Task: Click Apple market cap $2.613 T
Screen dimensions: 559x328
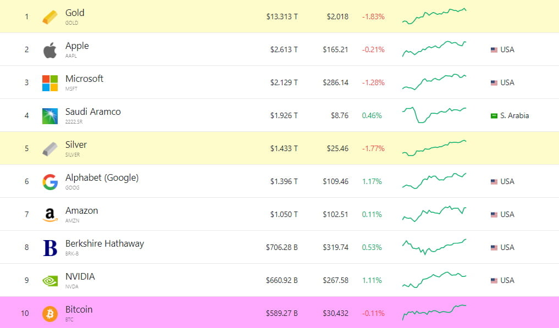Action: tap(284, 49)
